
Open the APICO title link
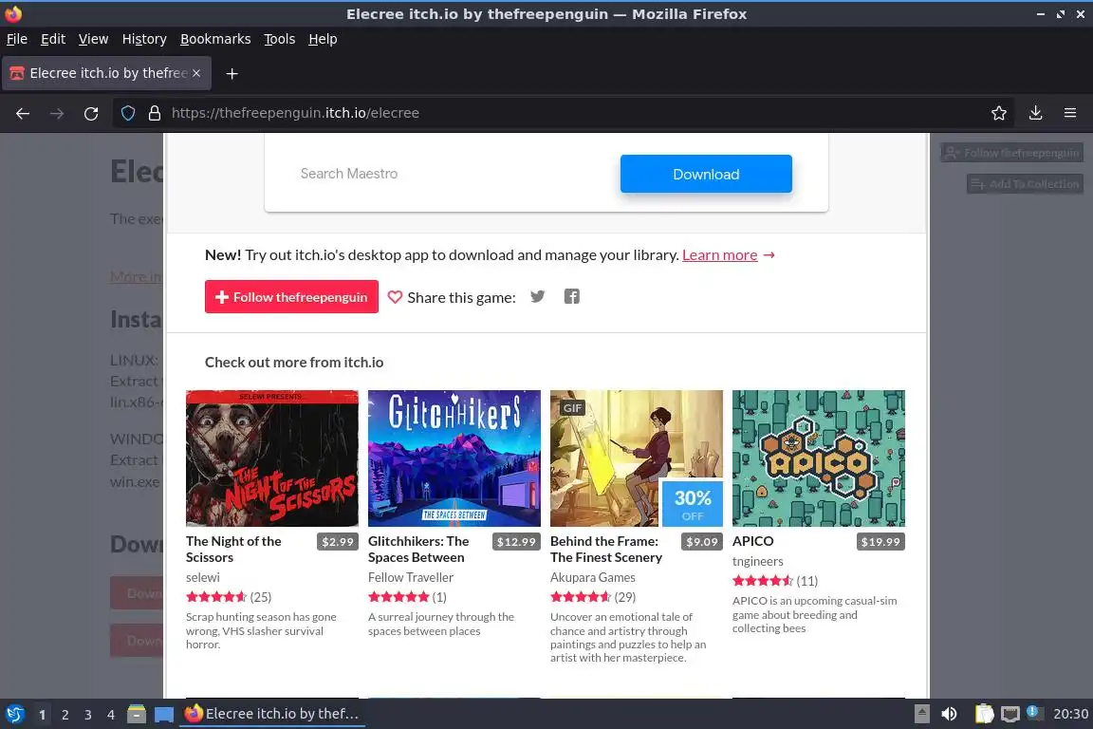click(752, 541)
